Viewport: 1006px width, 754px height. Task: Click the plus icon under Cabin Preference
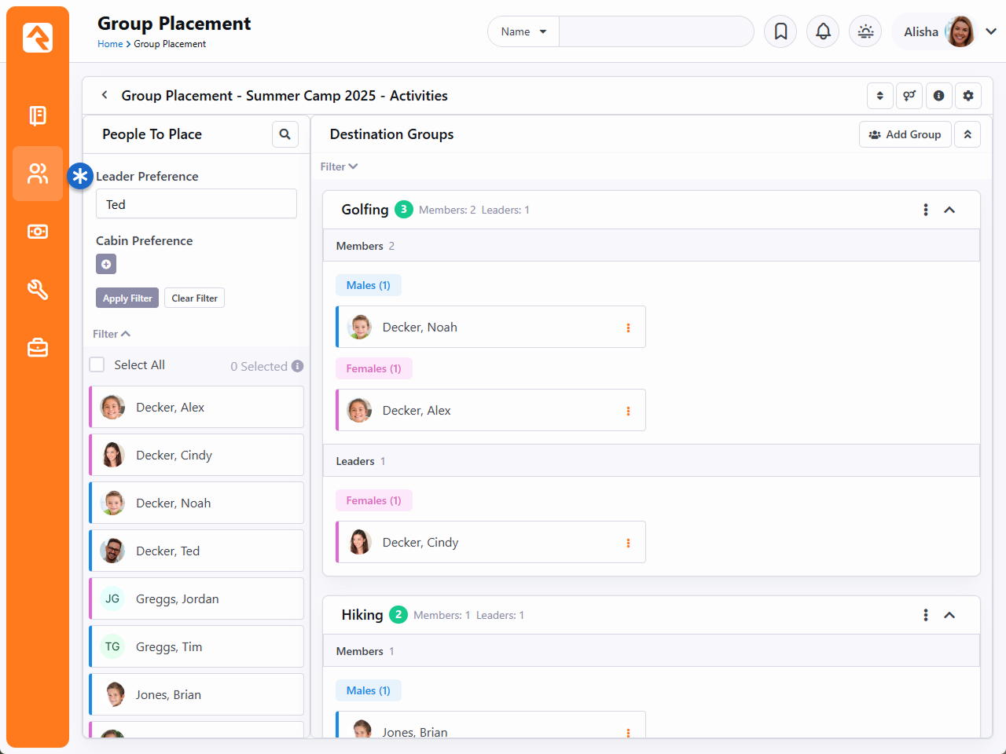[106, 264]
